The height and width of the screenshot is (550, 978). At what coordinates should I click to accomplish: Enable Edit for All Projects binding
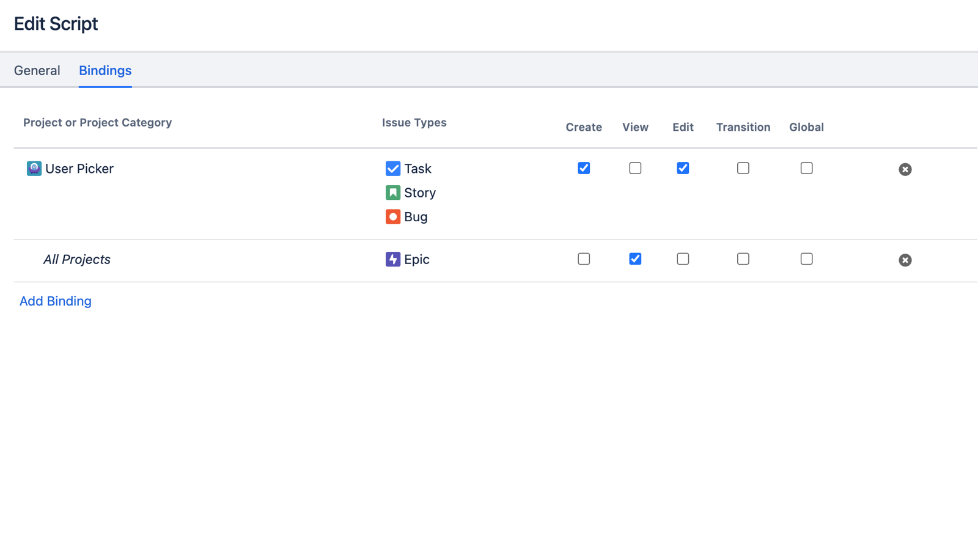coord(683,259)
